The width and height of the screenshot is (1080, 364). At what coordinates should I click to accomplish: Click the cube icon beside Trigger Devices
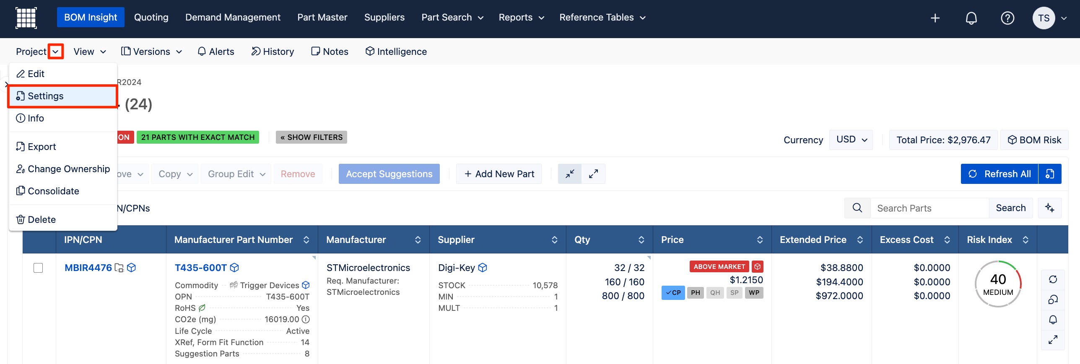coord(306,285)
